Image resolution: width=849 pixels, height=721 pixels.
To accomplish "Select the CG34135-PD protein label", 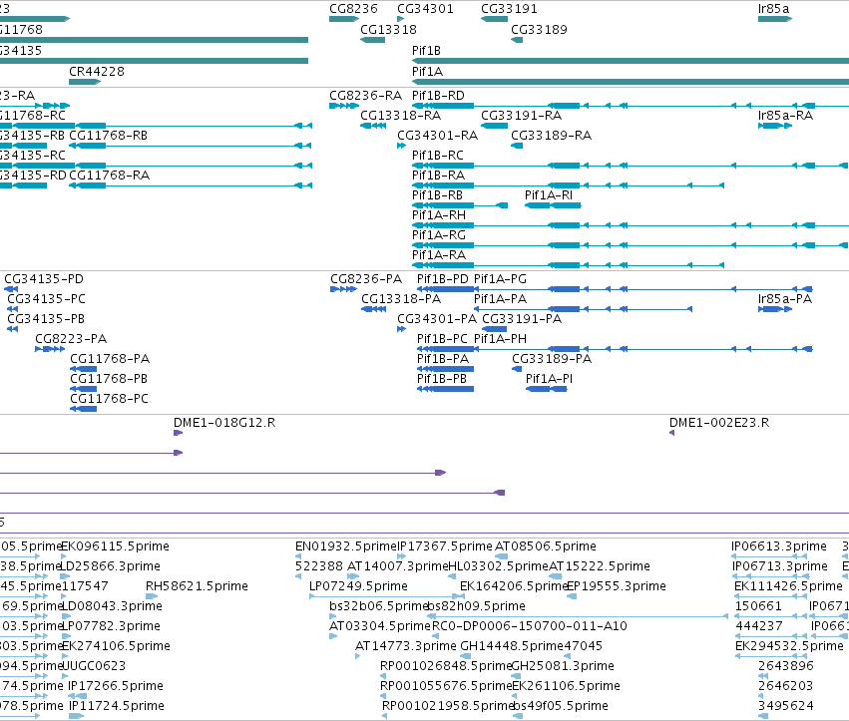I will pos(44,279).
